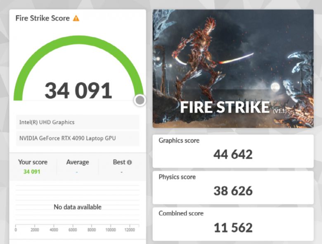The height and width of the screenshot is (244, 322).
Task: Click the Your score label
Action: (33, 162)
